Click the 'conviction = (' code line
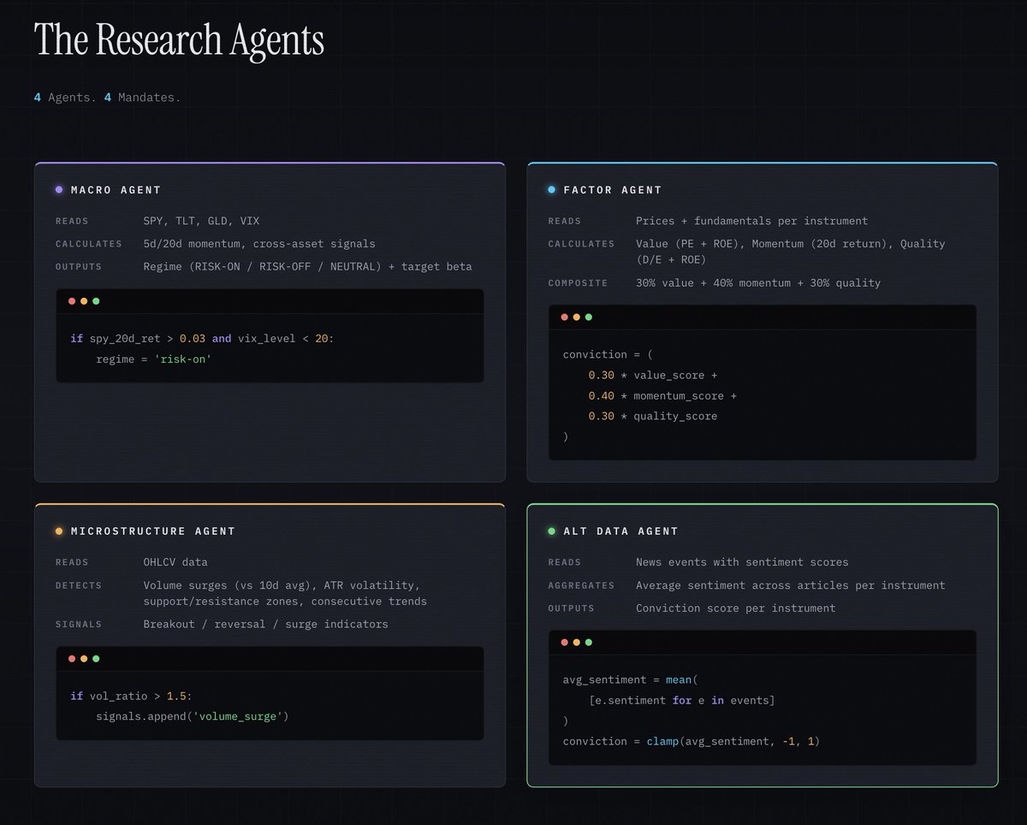This screenshot has width=1027, height=825. tap(608, 354)
